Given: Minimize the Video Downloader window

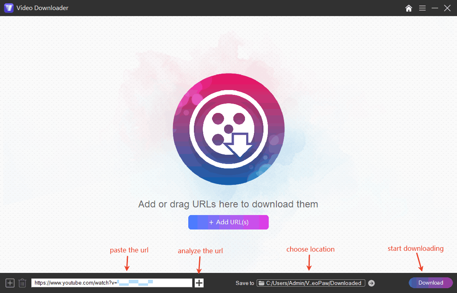Looking at the screenshot, I should click(435, 8).
